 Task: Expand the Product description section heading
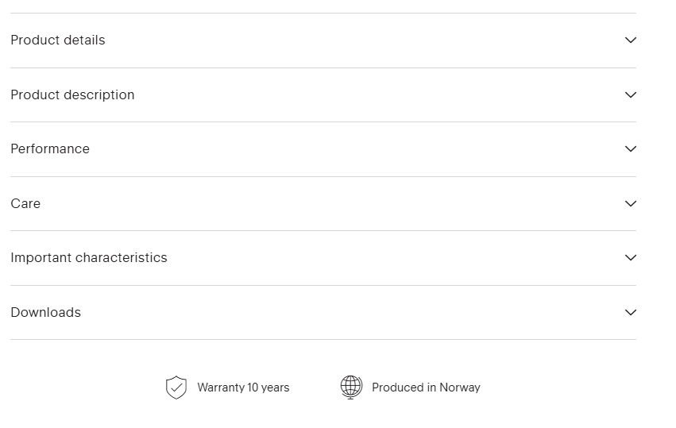point(72,95)
